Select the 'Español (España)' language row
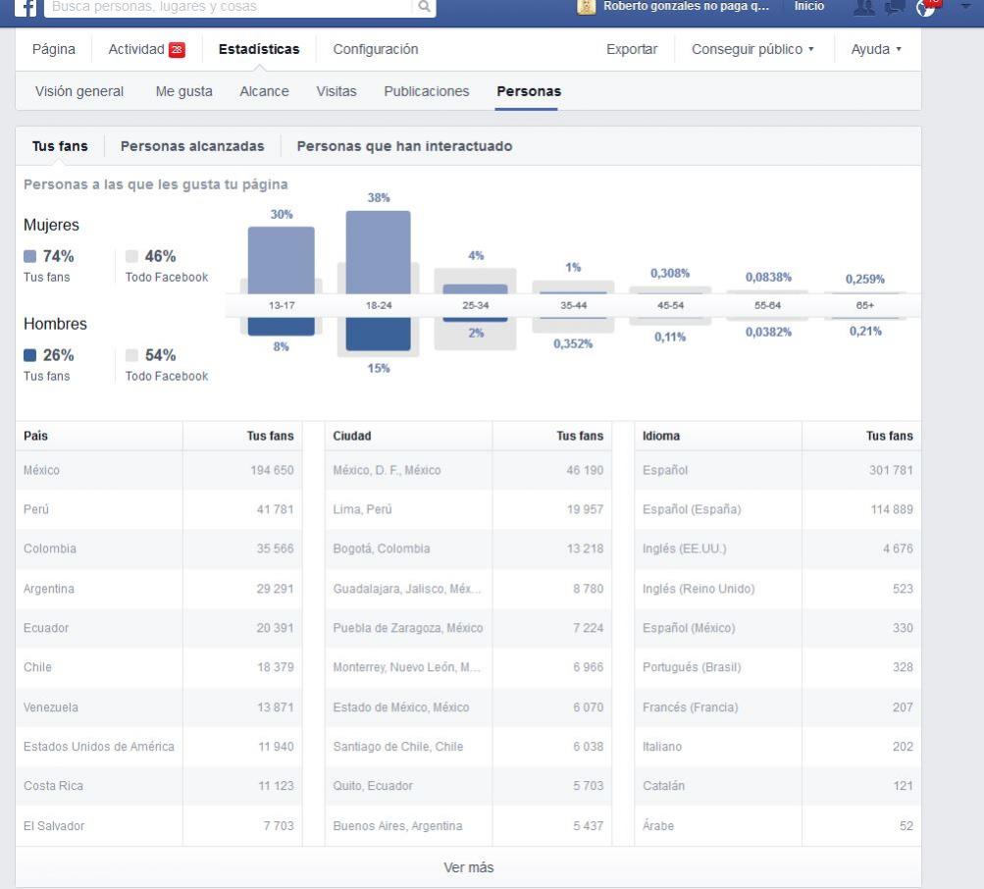The width and height of the screenshot is (984, 889). pyautogui.click(x=778, y=510)
